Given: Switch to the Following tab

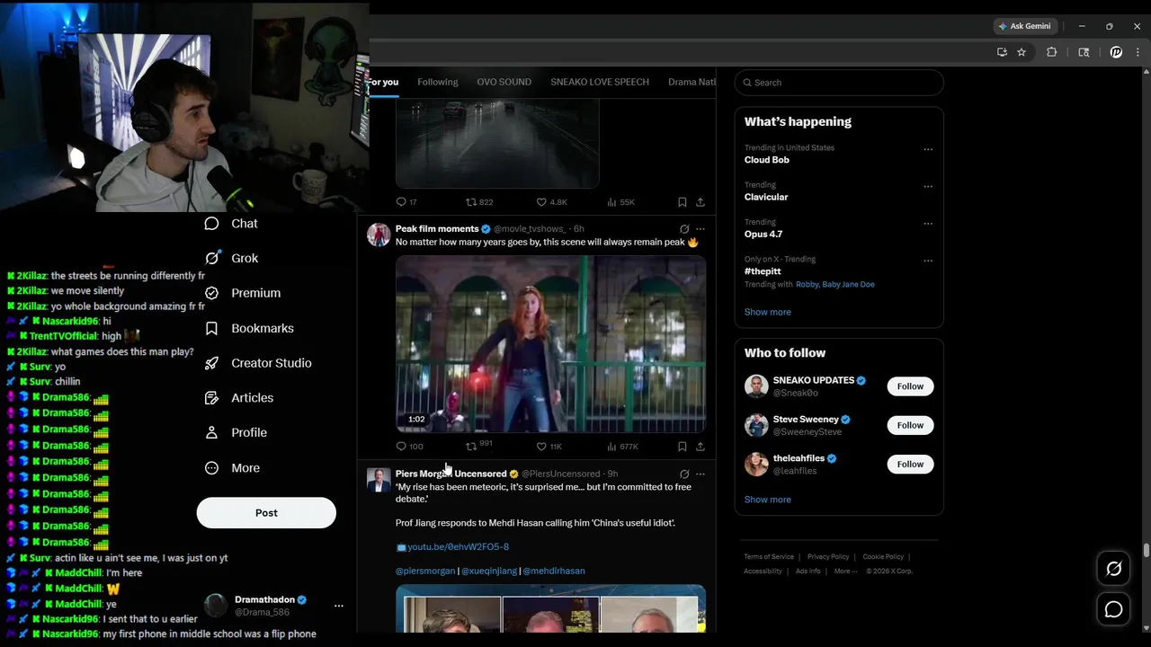Looking at the screenshot, I should (438, 82).
